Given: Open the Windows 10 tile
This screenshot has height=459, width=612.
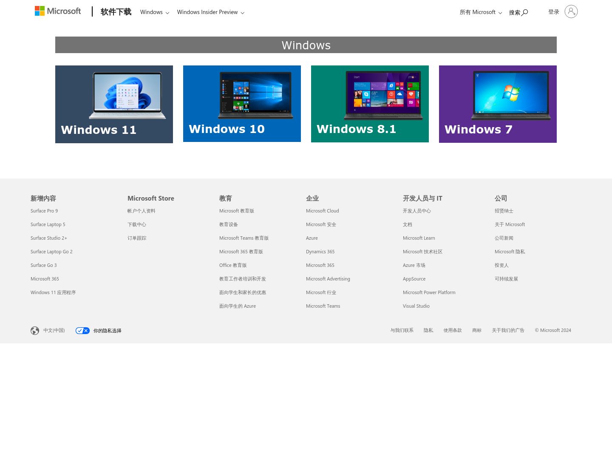Looking at the screenshot, I should tap(242, 104).
